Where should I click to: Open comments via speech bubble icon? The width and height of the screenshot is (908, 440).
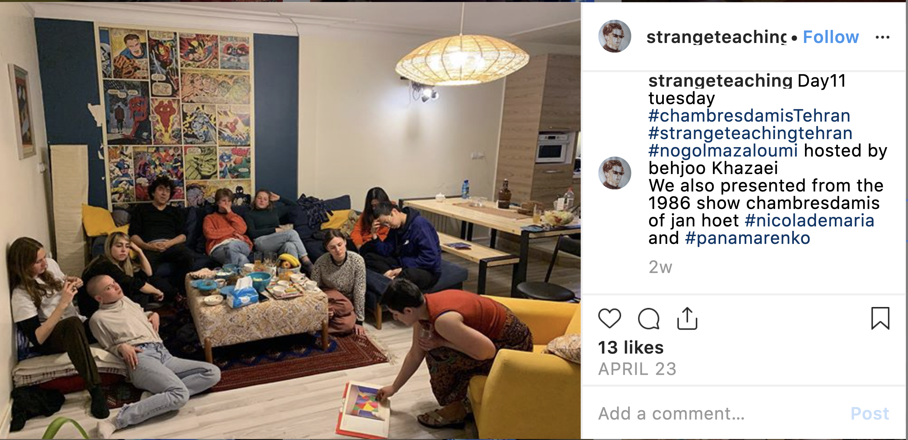(648, 318)
